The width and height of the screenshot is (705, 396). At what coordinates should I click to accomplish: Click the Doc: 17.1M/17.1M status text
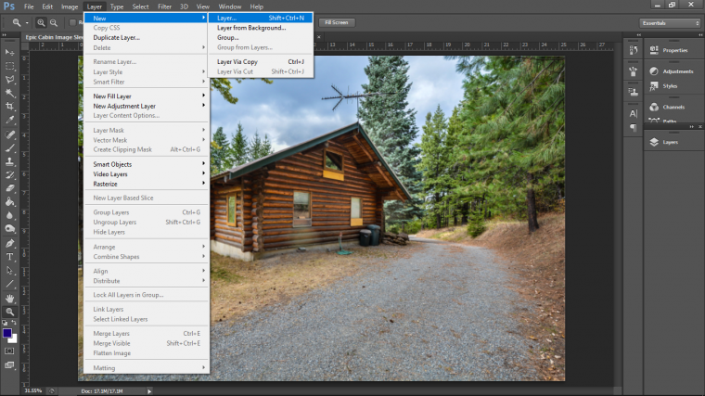click(x=102, y=391)
